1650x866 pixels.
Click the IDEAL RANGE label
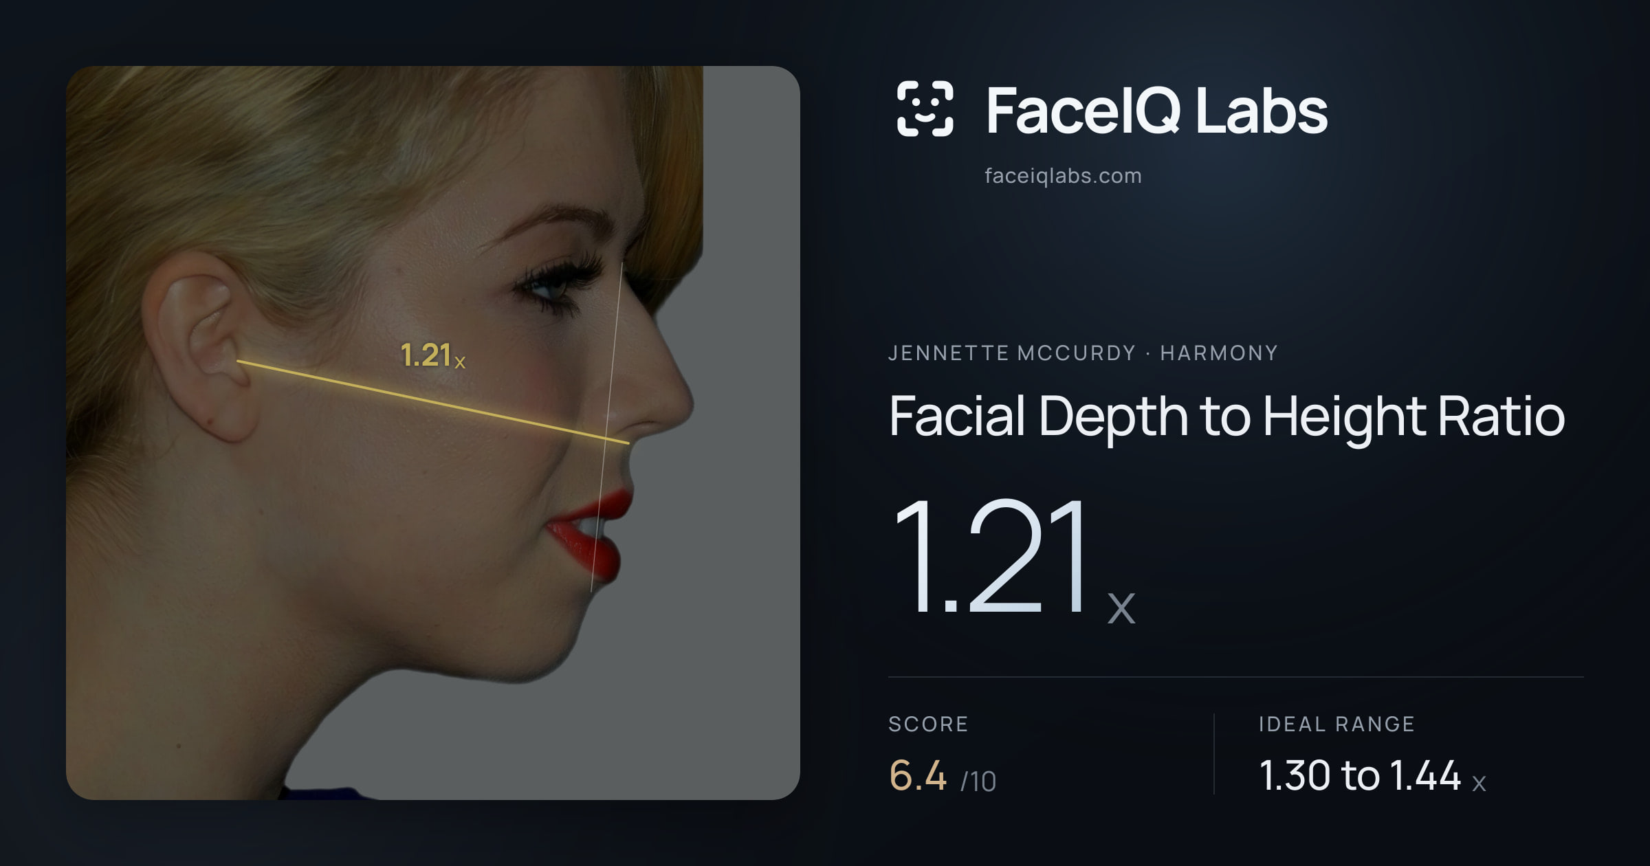1336,724
